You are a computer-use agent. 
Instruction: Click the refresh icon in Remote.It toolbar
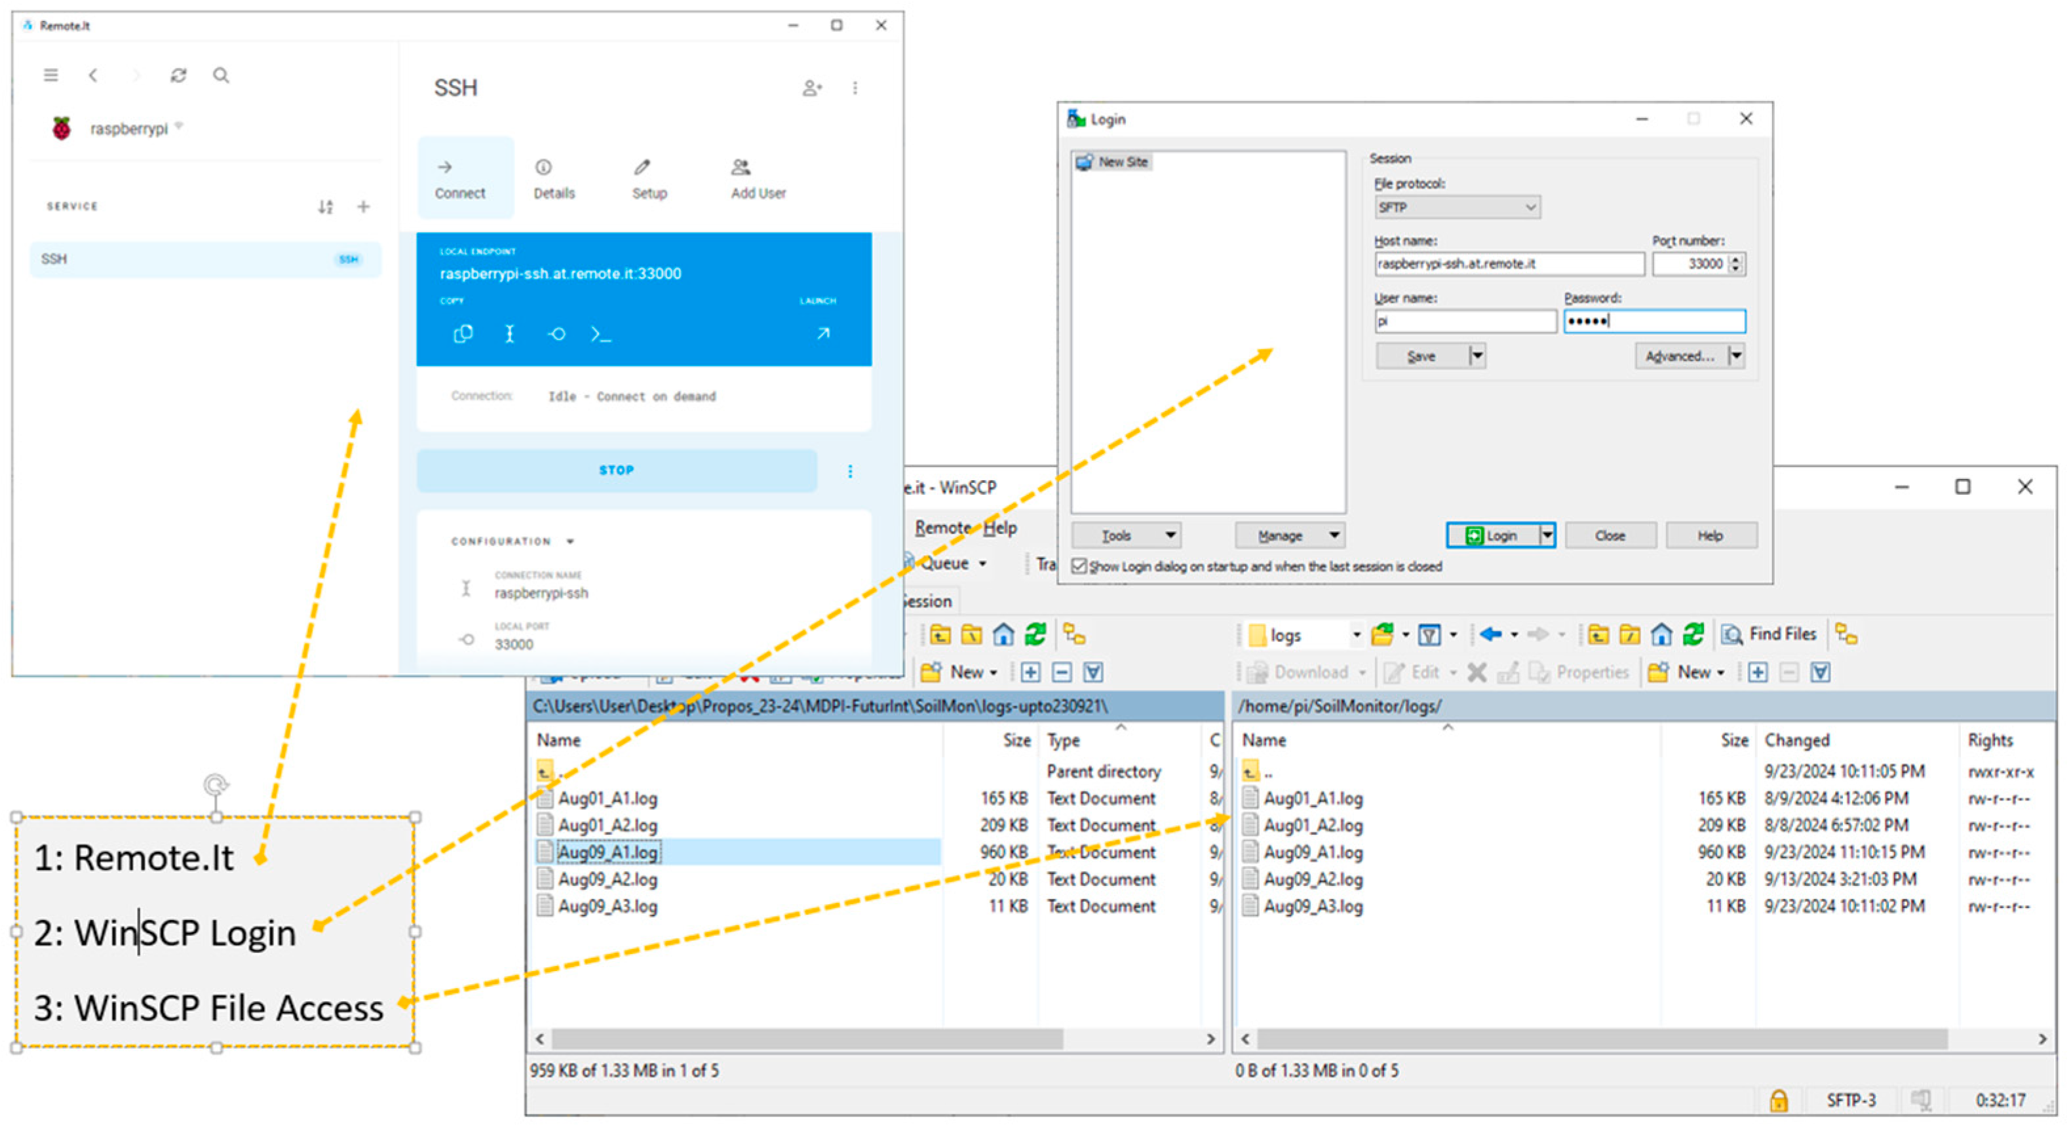[178, 75]
